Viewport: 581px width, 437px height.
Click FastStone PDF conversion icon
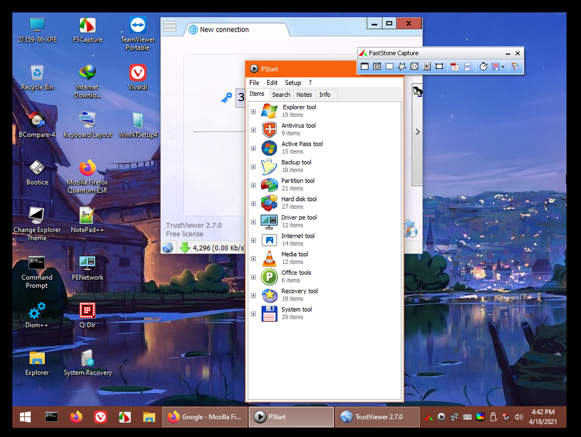[x=455, y=66]
